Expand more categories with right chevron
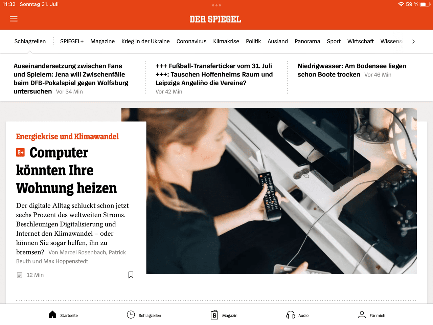This screenshot has width=433, height=325. click(413, 41)
